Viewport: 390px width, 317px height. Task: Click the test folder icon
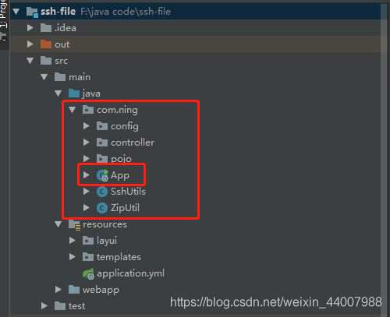coord(60,306)
